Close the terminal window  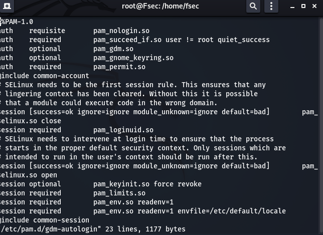315,6
